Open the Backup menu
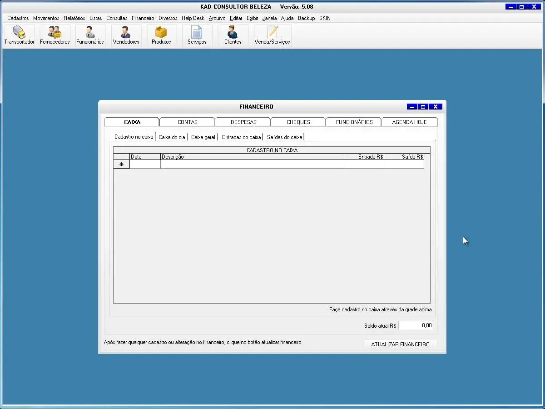Screen dimensions: 545x409 click(x=306, y=18)
